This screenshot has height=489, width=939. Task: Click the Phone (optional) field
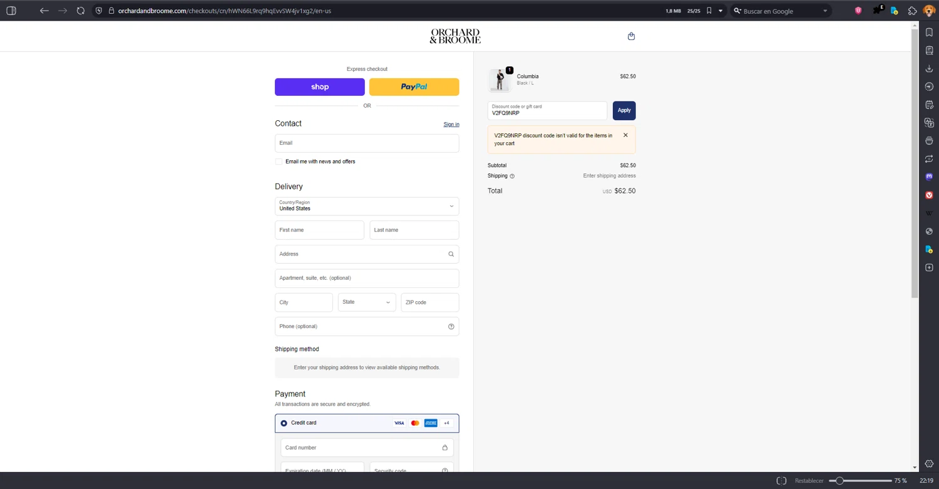click(x=367, y=326)
